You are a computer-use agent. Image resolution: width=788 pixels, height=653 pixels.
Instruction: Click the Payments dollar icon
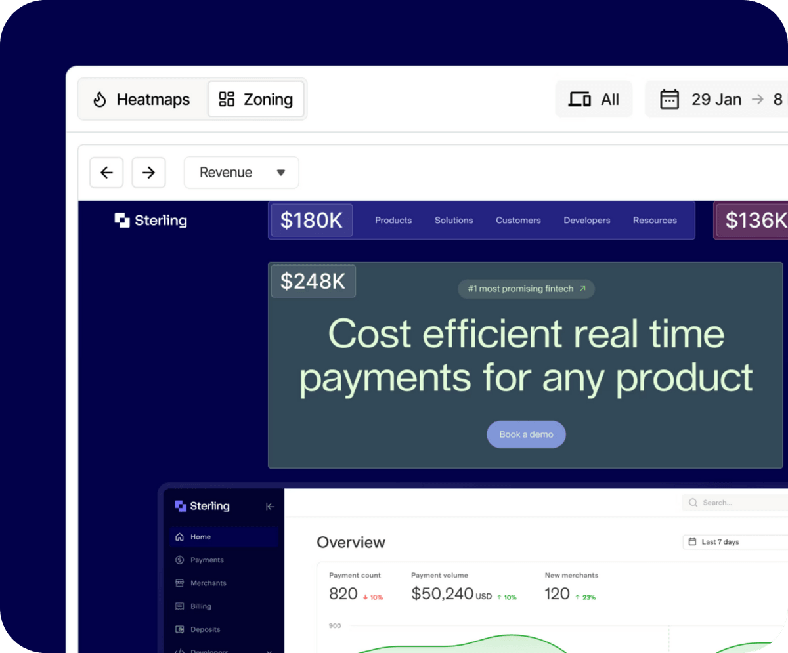pos(180,560)
